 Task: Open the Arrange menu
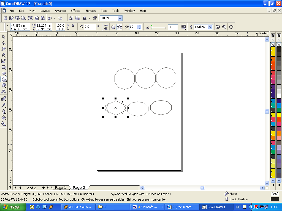click(60, 11)
